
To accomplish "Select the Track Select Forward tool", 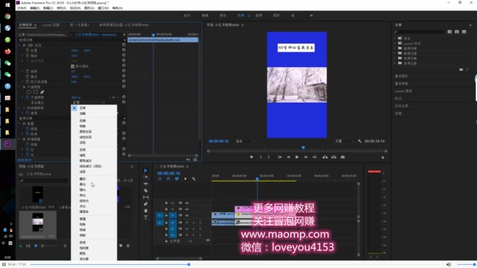I will pos(146,177).
